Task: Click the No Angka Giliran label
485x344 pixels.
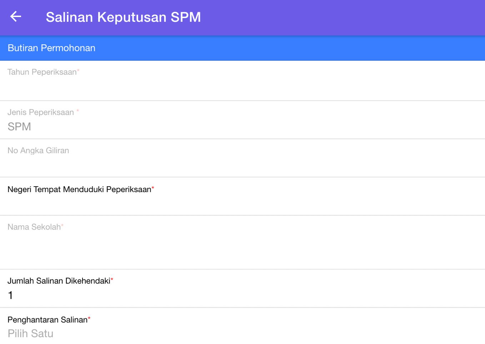Action: 38,151
